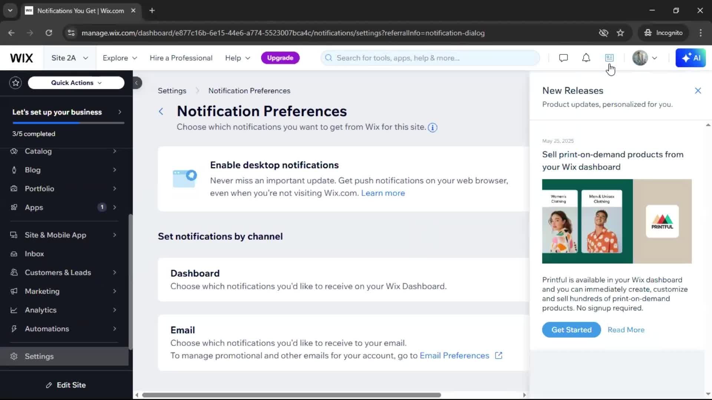Viewport: 712px width, 400px height.
Task: Expand the Blog submenu chevron
Action: (x=115, y=170)
